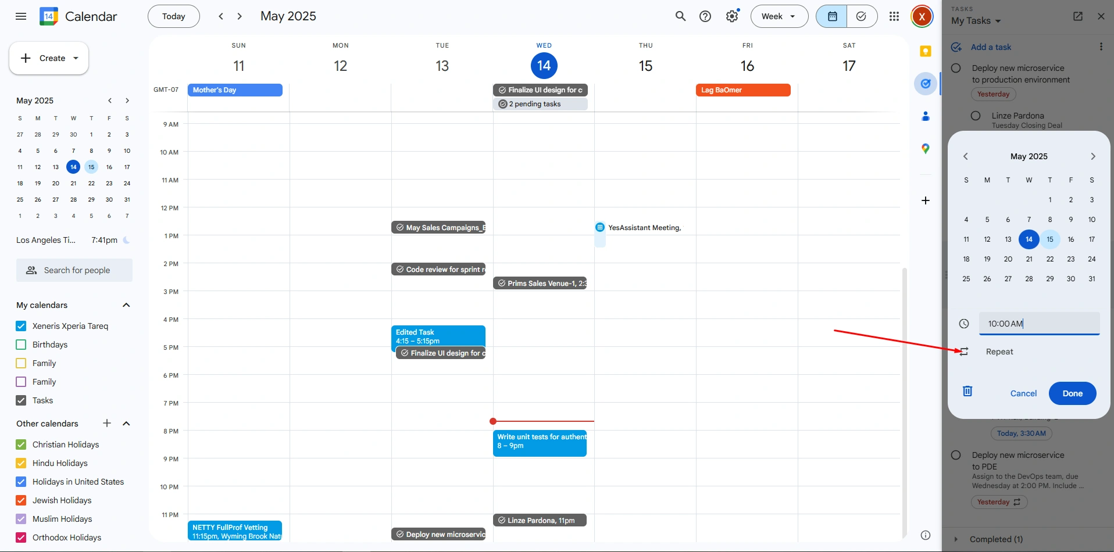1114x552 pixels.
Task: Open Google Maps side panel icon
Action: tap(926, 149)
